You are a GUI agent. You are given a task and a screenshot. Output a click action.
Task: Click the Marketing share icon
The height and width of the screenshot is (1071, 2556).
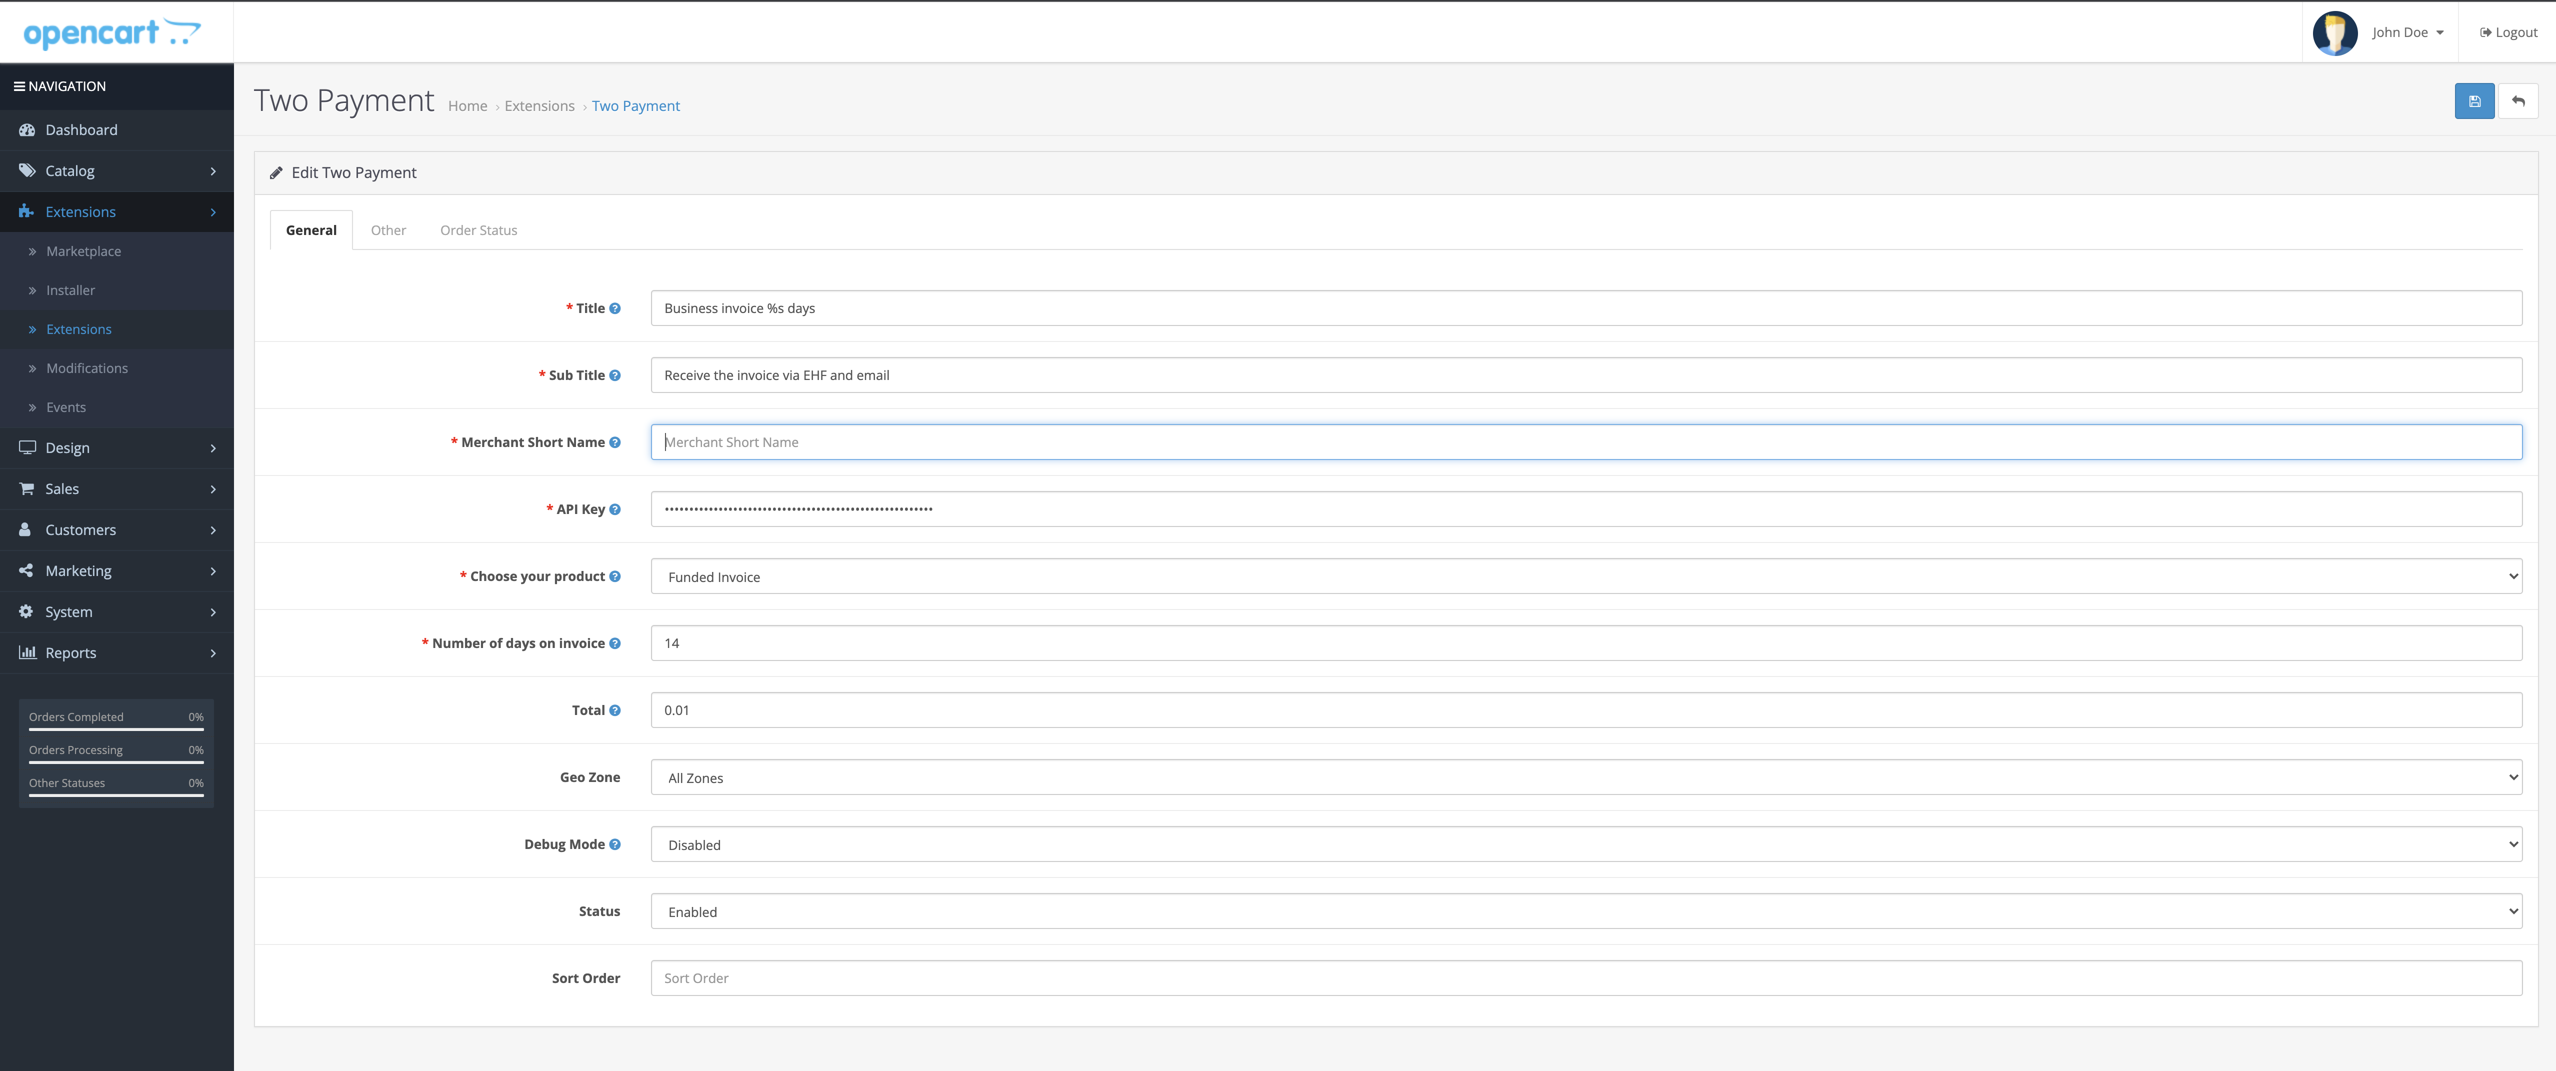[26, 570]
